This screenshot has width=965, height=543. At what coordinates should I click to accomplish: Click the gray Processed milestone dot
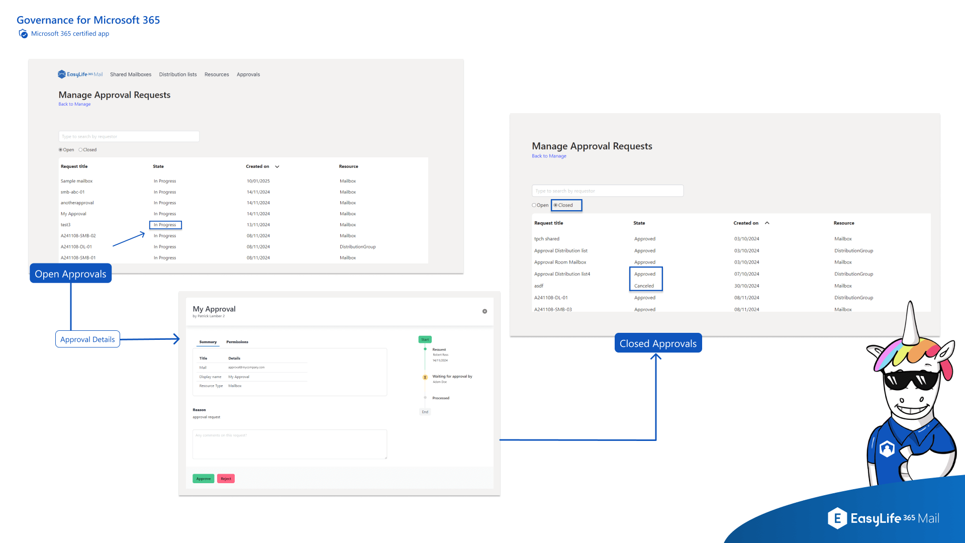(425, 398)
